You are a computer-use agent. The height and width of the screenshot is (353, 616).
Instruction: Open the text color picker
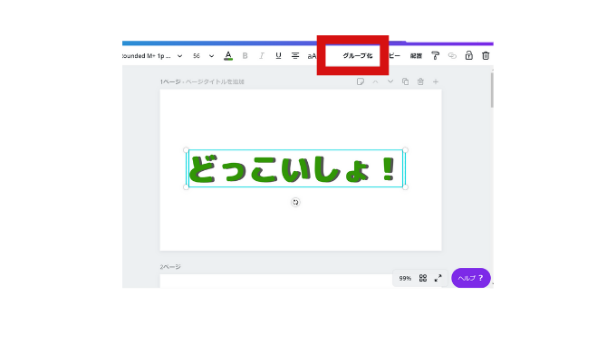[228, 56]
